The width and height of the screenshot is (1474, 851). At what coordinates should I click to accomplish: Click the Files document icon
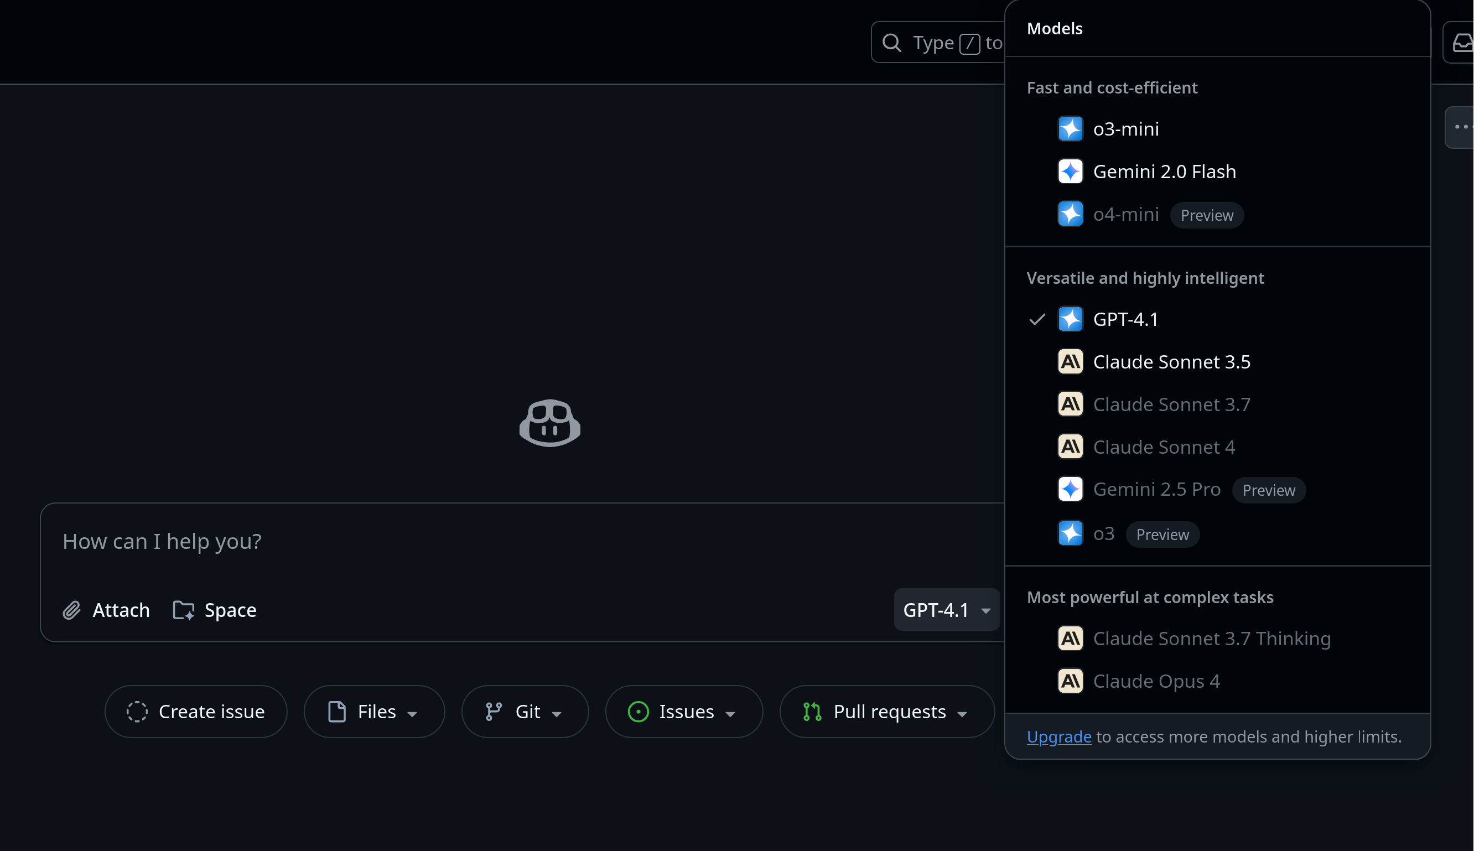[x=337, y=712]
